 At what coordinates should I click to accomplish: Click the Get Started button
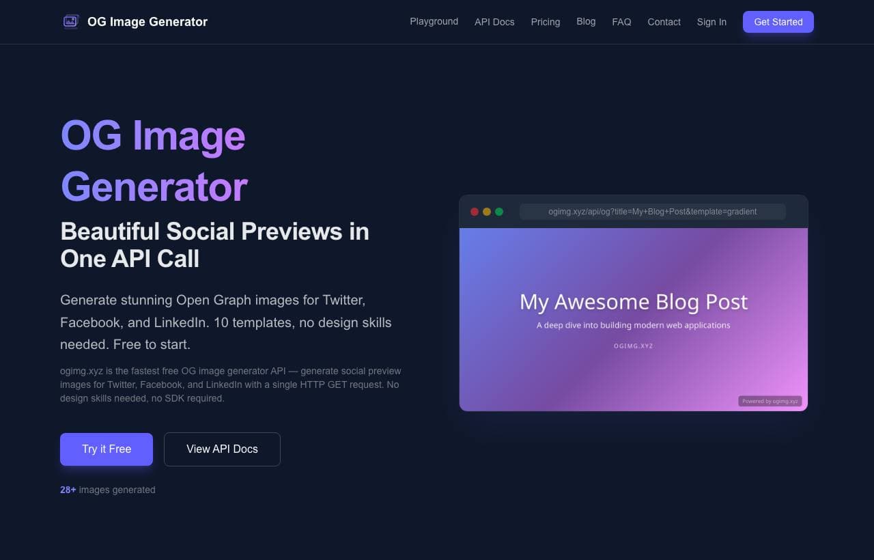778,22
